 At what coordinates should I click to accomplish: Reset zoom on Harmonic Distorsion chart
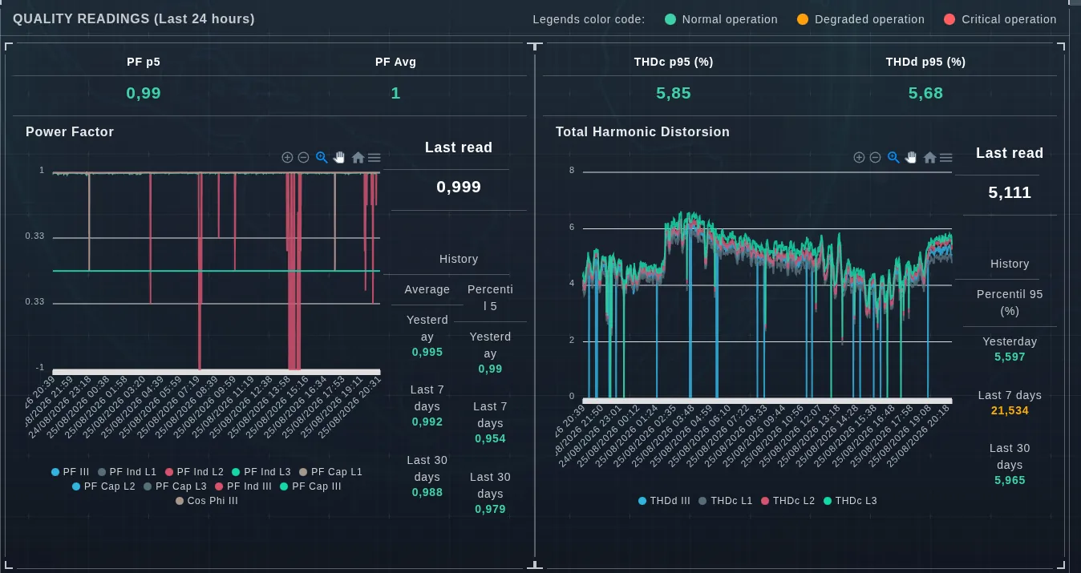(929, 158)
